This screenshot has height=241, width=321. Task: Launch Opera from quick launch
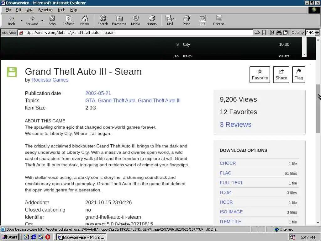click(x=48, y=237)
